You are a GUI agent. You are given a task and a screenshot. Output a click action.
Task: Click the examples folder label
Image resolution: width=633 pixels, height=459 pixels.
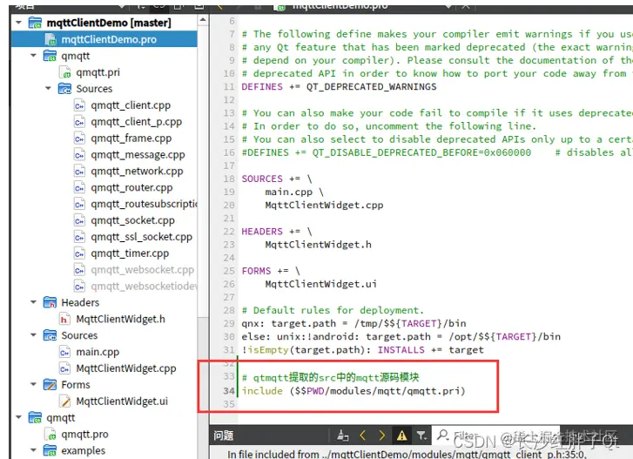[84, 450]
